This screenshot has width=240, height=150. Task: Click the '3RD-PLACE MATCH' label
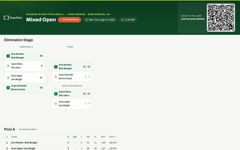click(72, 86)
